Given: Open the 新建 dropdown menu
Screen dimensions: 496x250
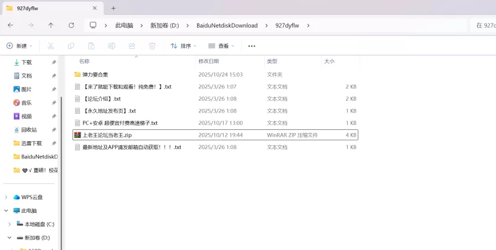Looking at the screenshot, I should pos(20,46).
